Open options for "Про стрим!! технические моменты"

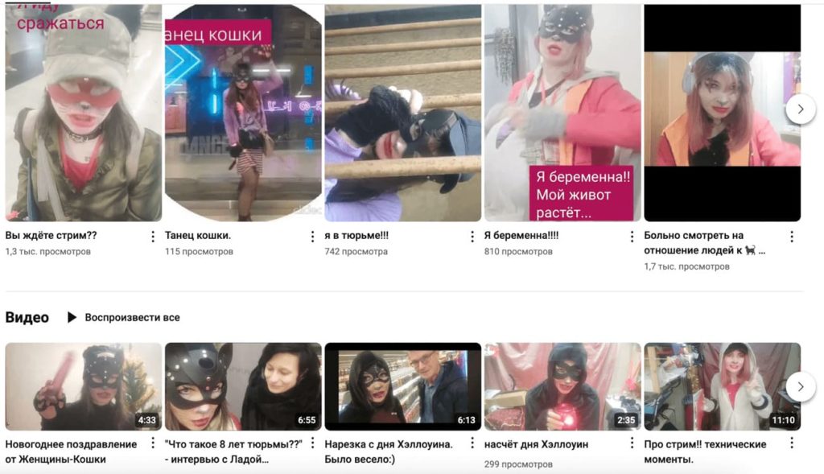[792, 443]
